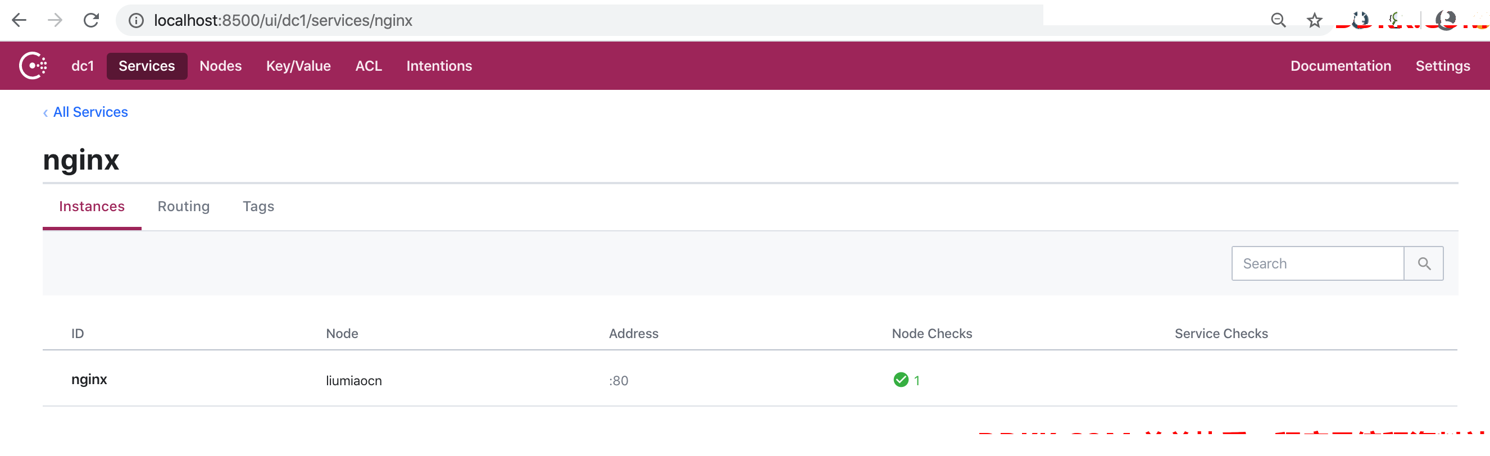Click the zoom magnifier icon in address bar
Image resolution: width=1490 pixels, height=456 pixels.
point(1278,20)
